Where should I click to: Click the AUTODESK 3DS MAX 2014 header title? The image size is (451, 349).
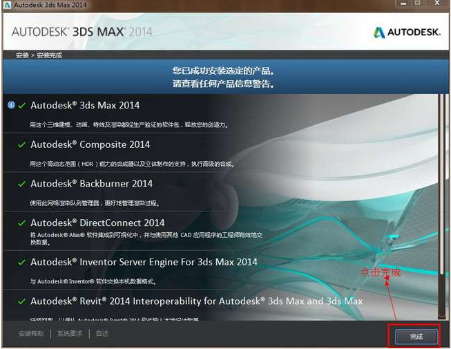tap(81, 32)
